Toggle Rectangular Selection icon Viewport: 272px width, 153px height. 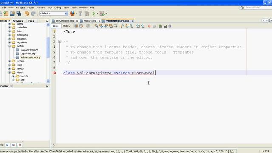point(116,26)
